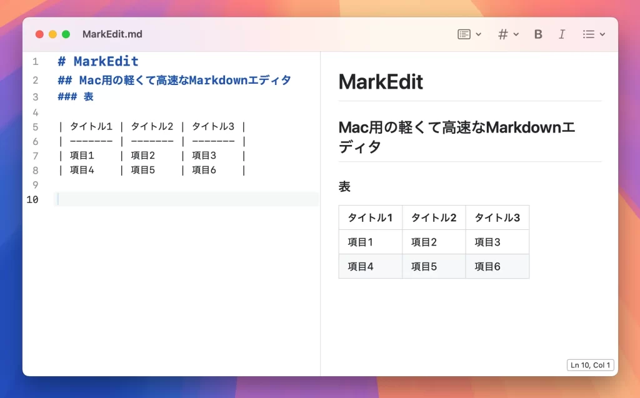Viewport: 640px width, 398px height.
Task: Click the '項目4' cell in preview table
Action: click(371, 267)
